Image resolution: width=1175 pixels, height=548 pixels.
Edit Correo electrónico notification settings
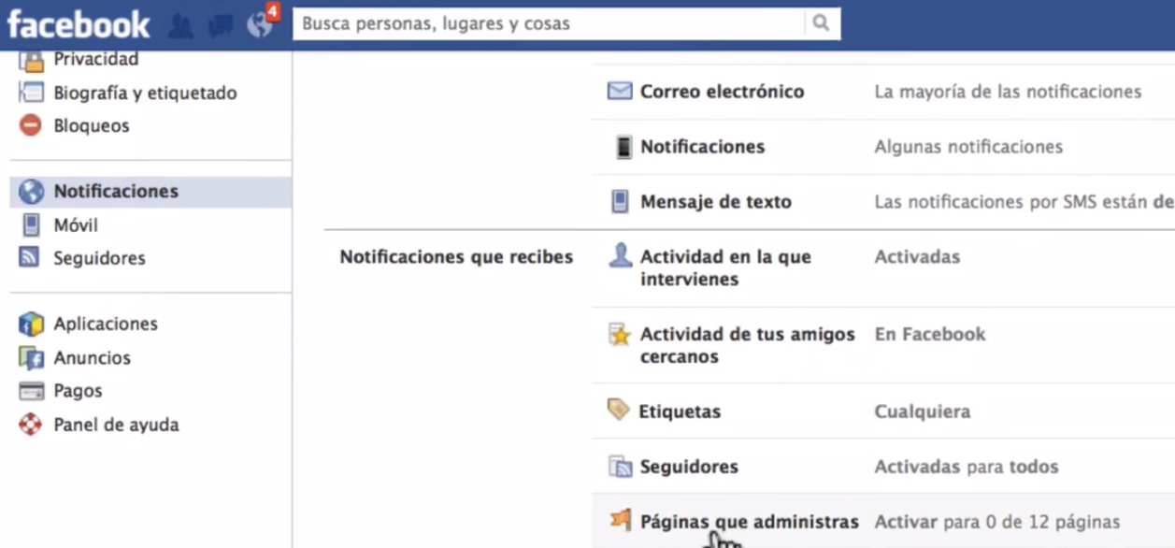(883, 92)
